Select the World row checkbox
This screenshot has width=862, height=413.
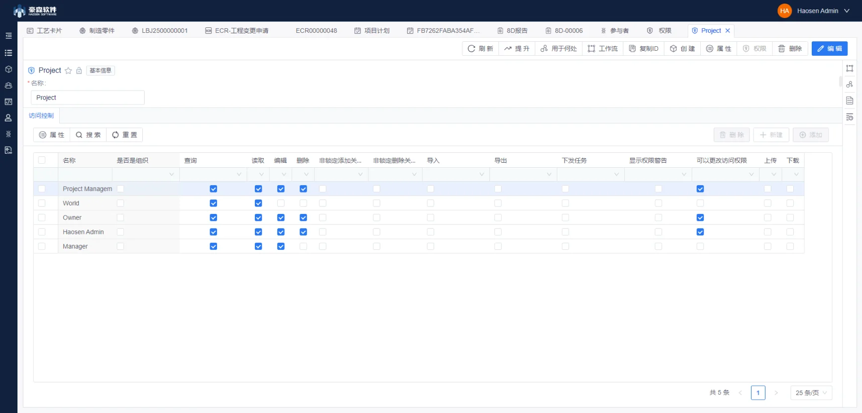point(42,203)
